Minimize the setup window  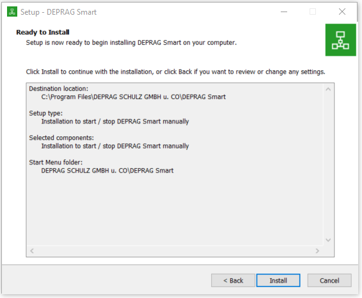[x=284, y=12]
